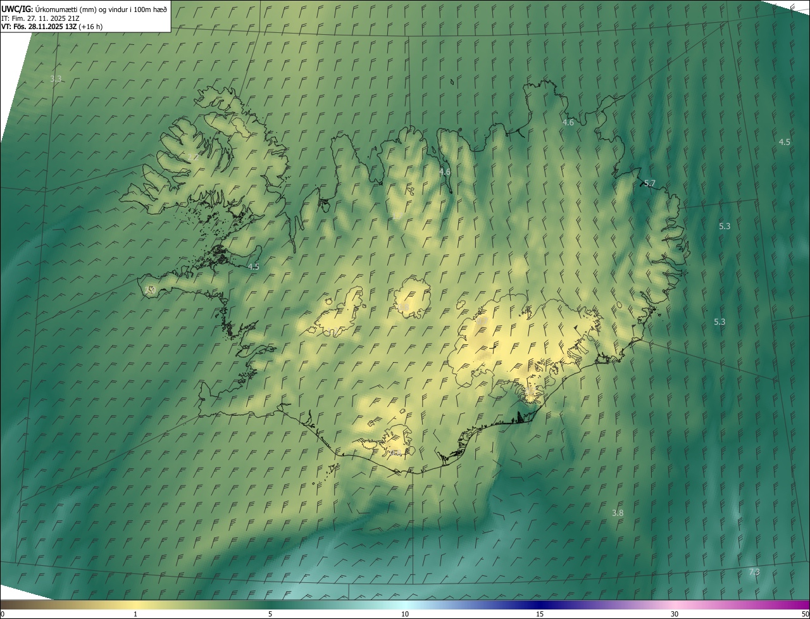Click the "50" label on the color scale
Image resolution: width=810 pixels, height=619 pixels.
[x=805, y=614]
